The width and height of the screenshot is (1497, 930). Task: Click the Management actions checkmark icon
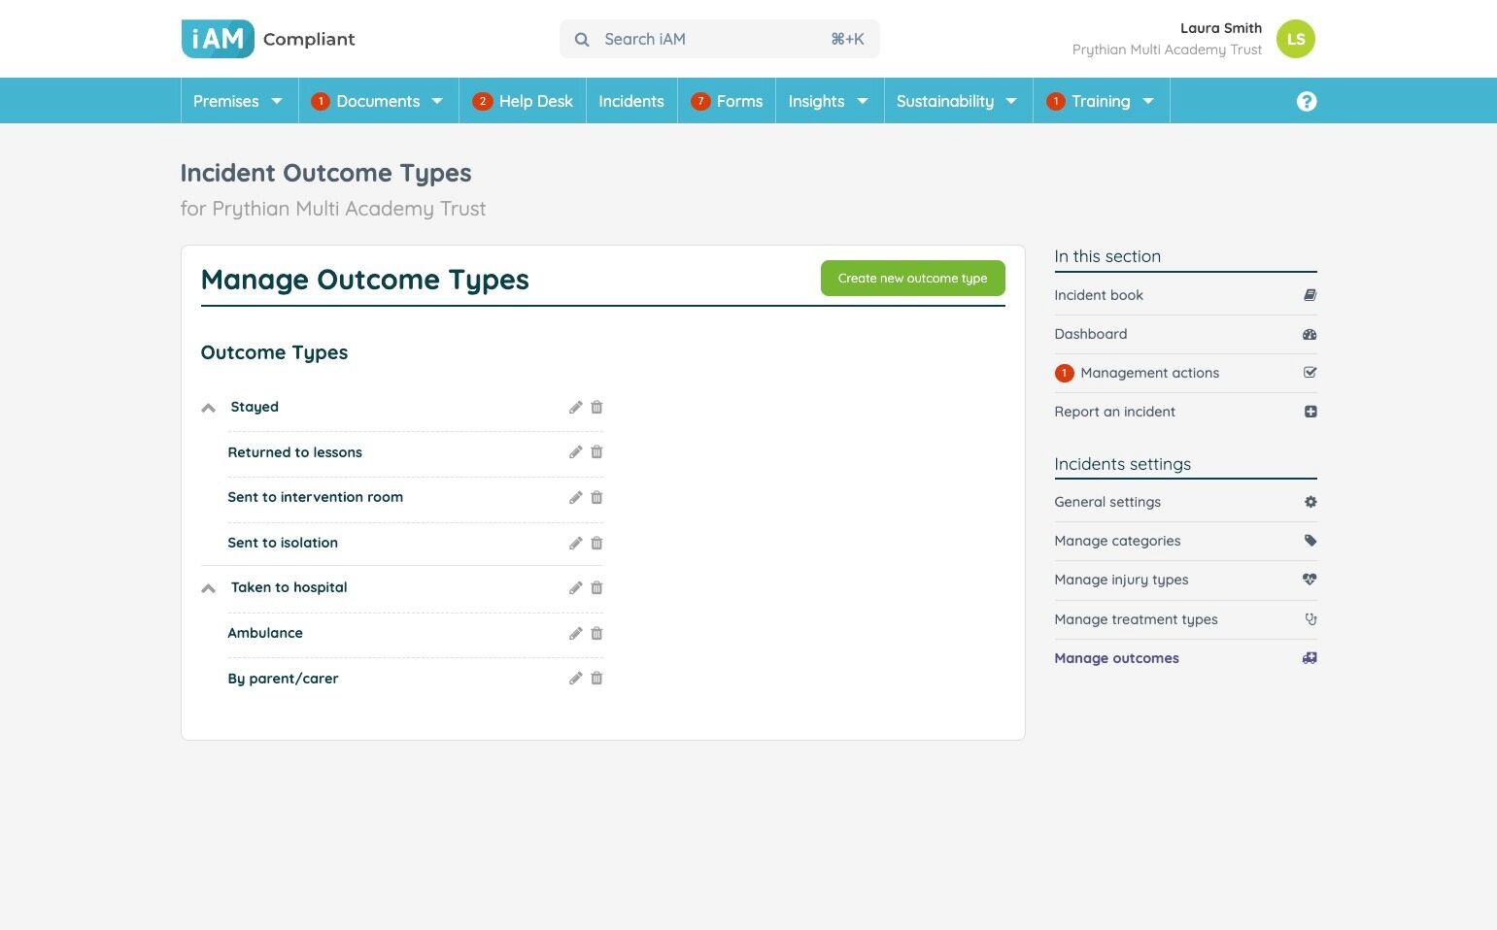1310,373
